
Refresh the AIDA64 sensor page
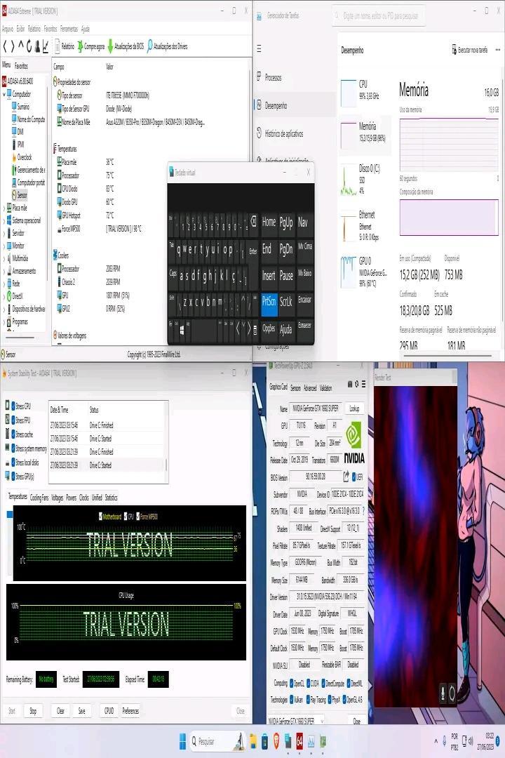click(x=29, y=46)
